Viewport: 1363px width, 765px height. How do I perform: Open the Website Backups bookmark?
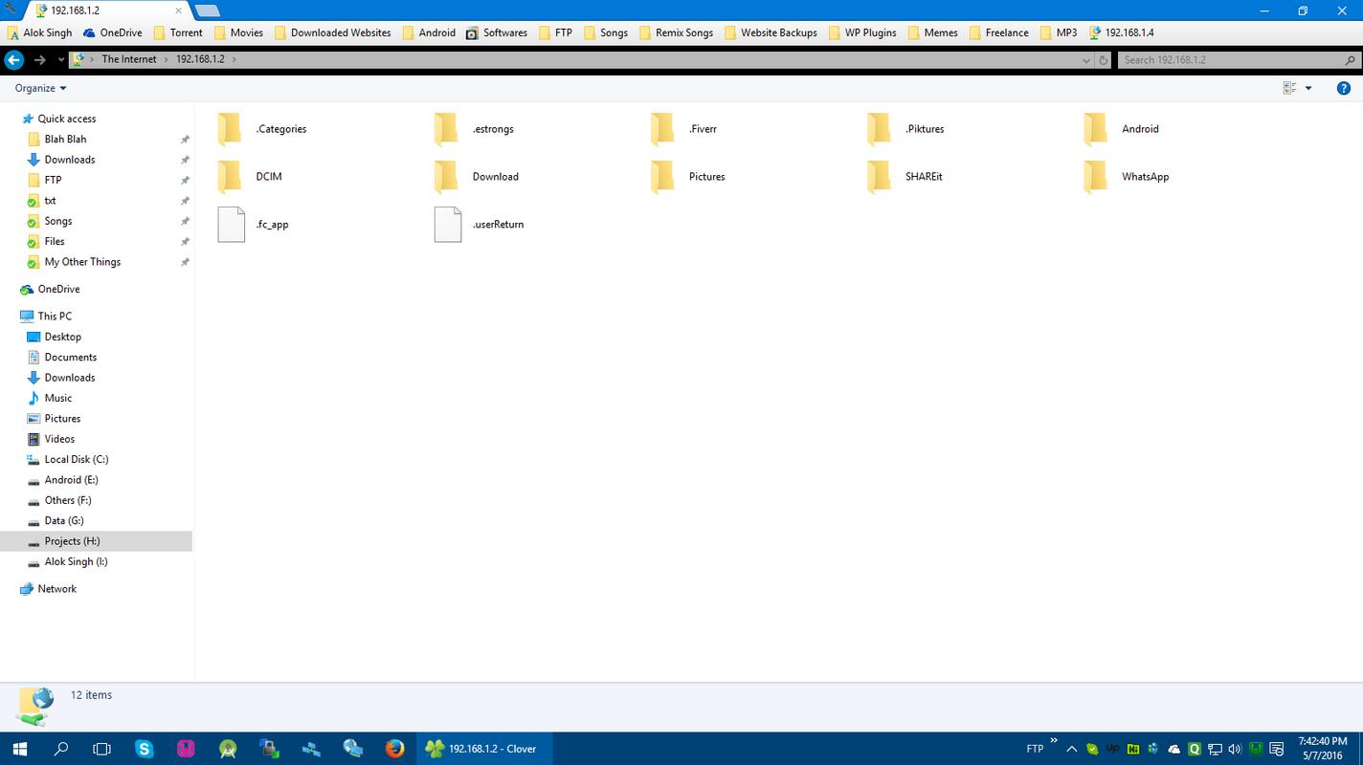(771, 33)
